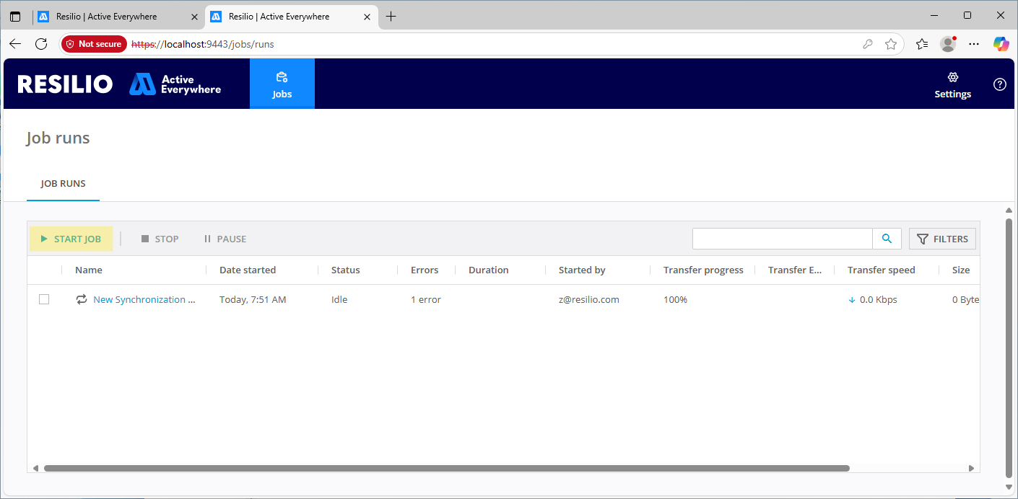
Task: Open the FILTERS panel
Action: pos(942,239)
